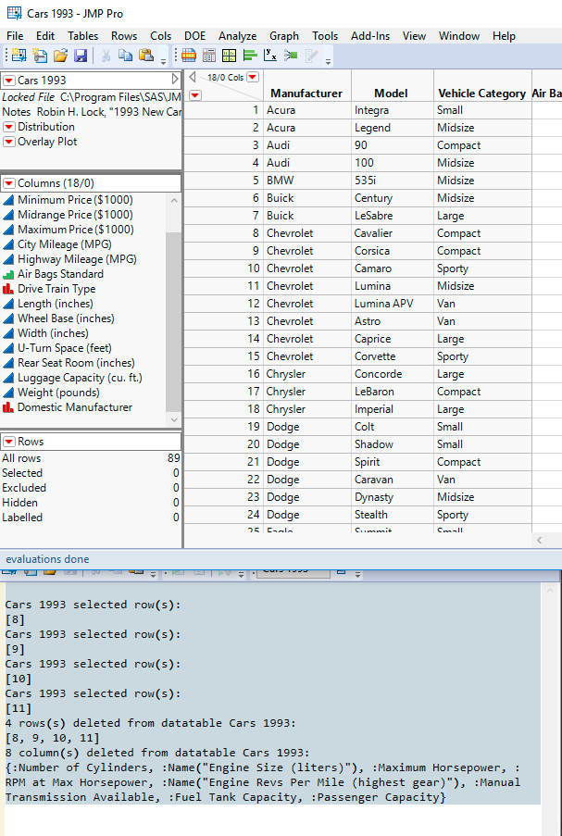Click the calculator-style toolbar icon
This screenshot has width=562, height=836.
(x=209, y=56)
